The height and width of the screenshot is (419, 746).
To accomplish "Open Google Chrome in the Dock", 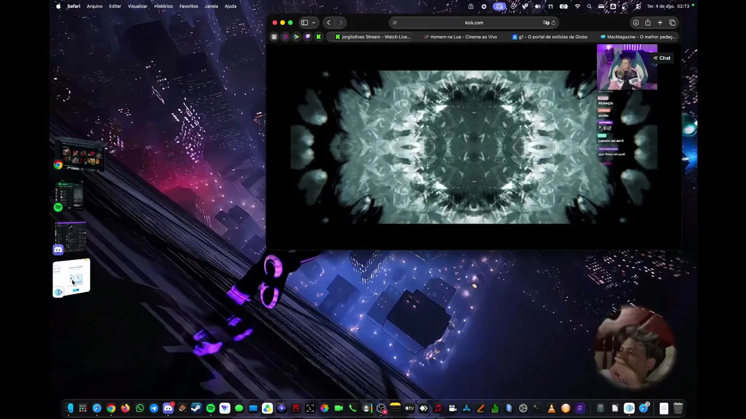I will [x=111, y=409].
